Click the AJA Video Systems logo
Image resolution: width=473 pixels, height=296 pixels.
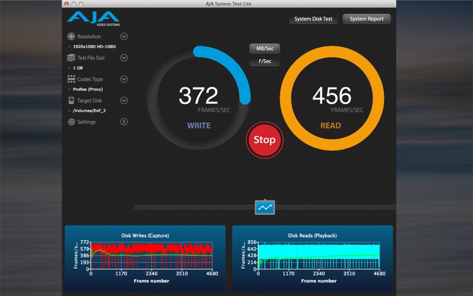pos(94,19)
